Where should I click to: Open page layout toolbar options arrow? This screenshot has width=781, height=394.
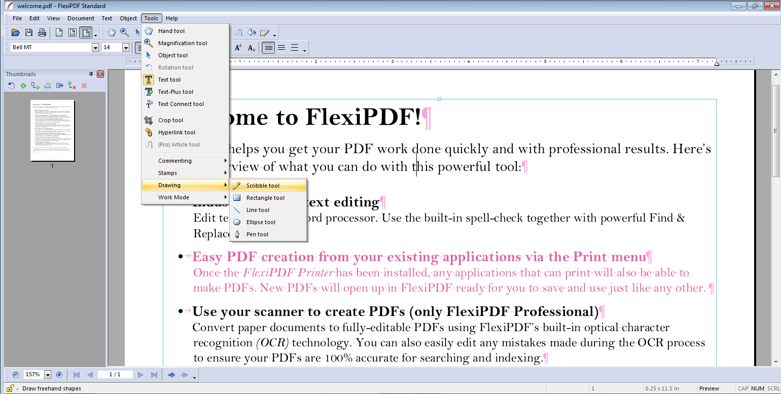coord(96,35)
